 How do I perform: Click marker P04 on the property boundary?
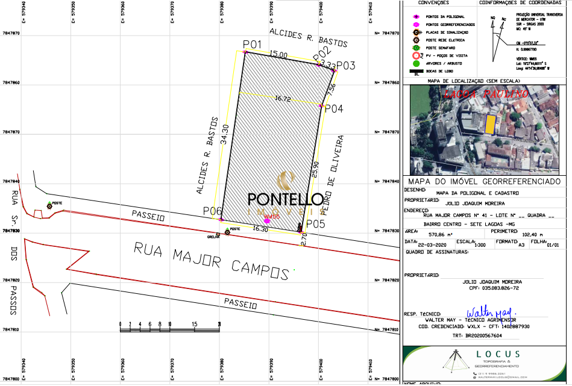(322, 104)
